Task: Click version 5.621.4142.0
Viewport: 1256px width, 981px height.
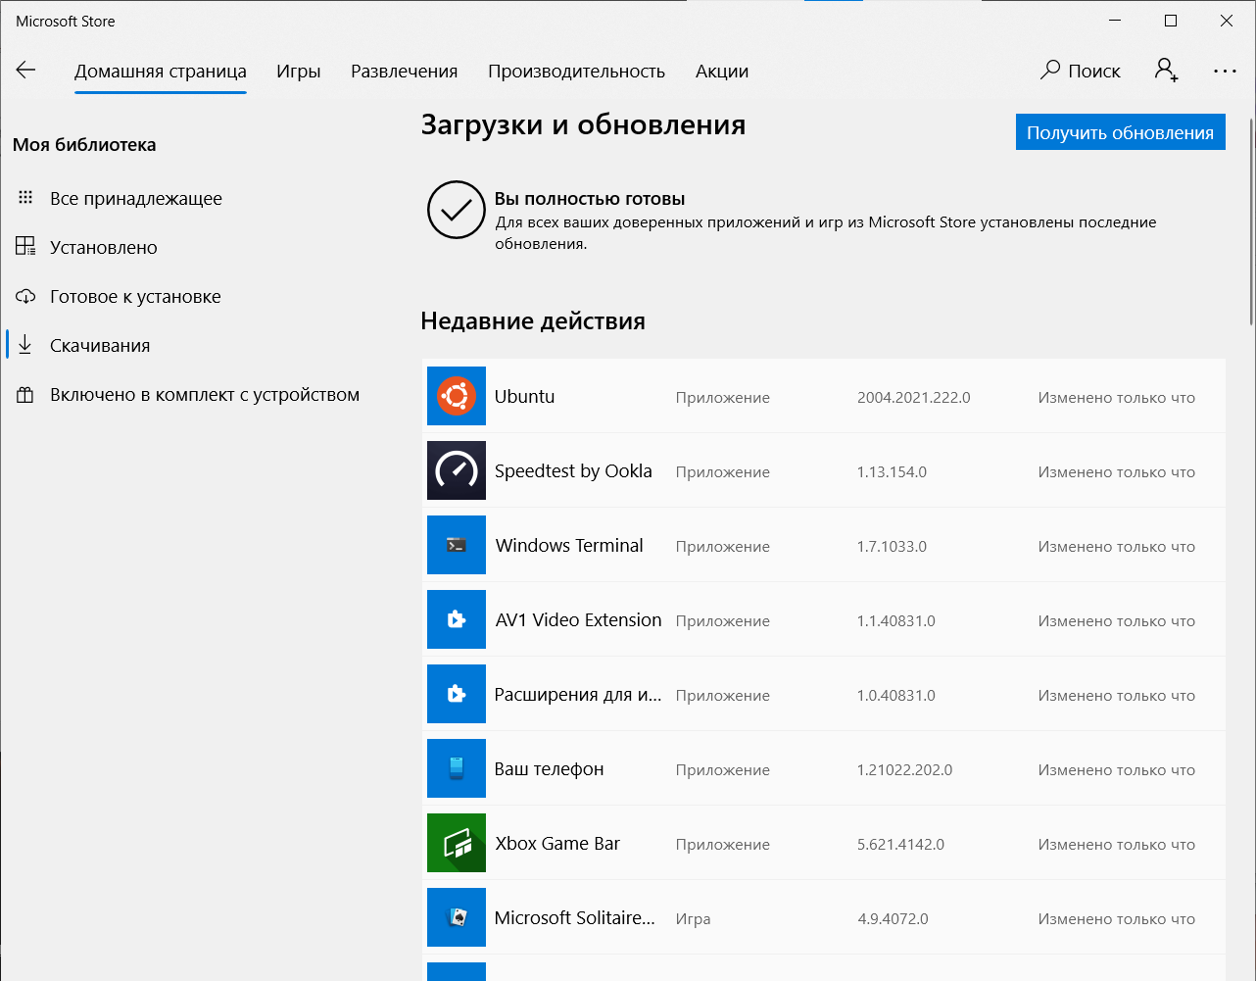Action: click(901, 844)
